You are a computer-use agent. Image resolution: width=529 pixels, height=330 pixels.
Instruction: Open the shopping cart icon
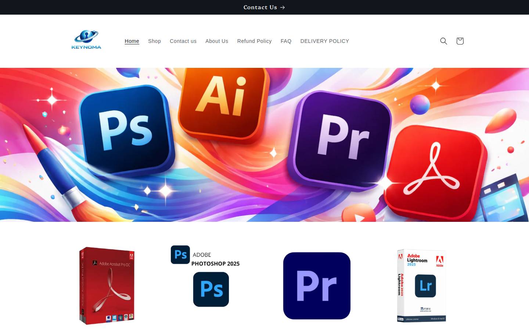tap(460, 41)
